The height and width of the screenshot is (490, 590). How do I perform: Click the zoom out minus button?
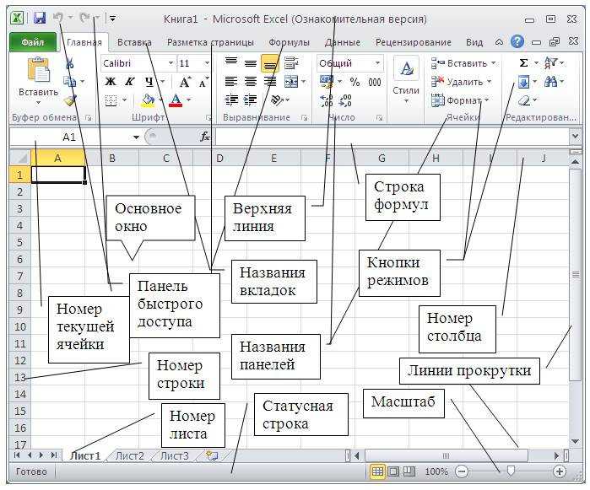pos(462,471)
